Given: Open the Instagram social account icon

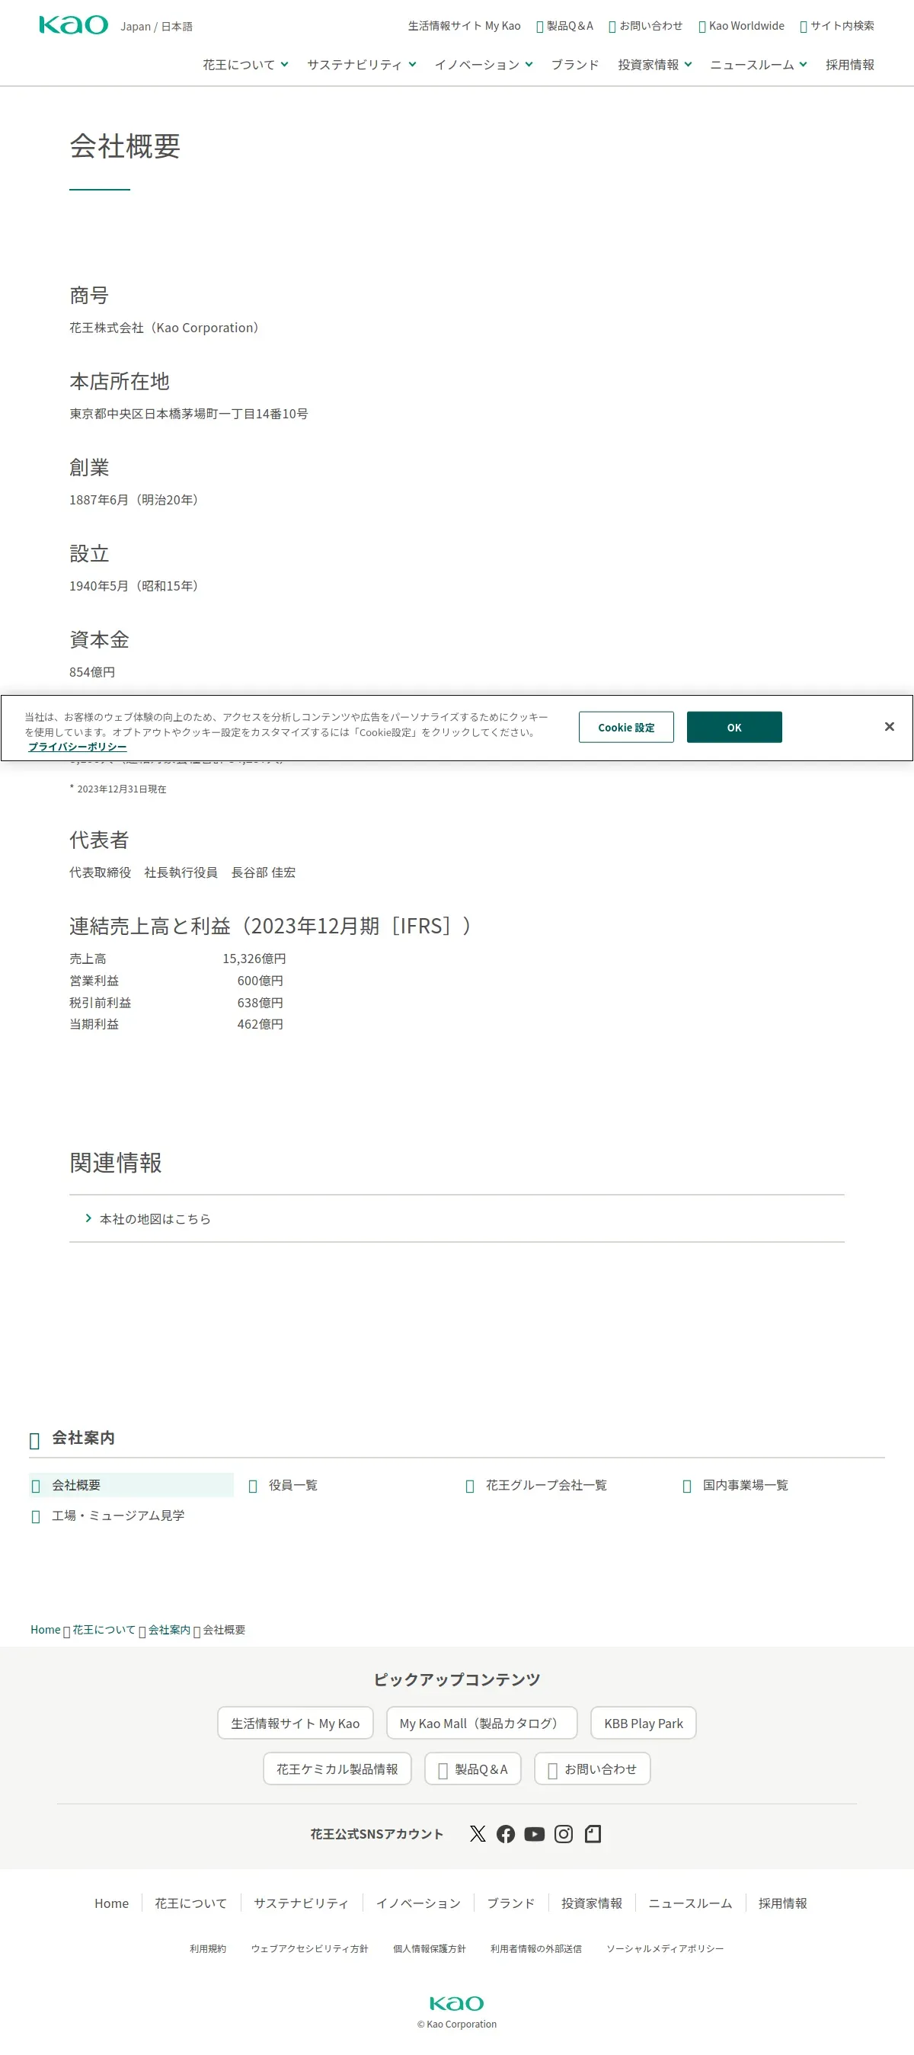Looking at the screenshot, I should (564, 1833).
